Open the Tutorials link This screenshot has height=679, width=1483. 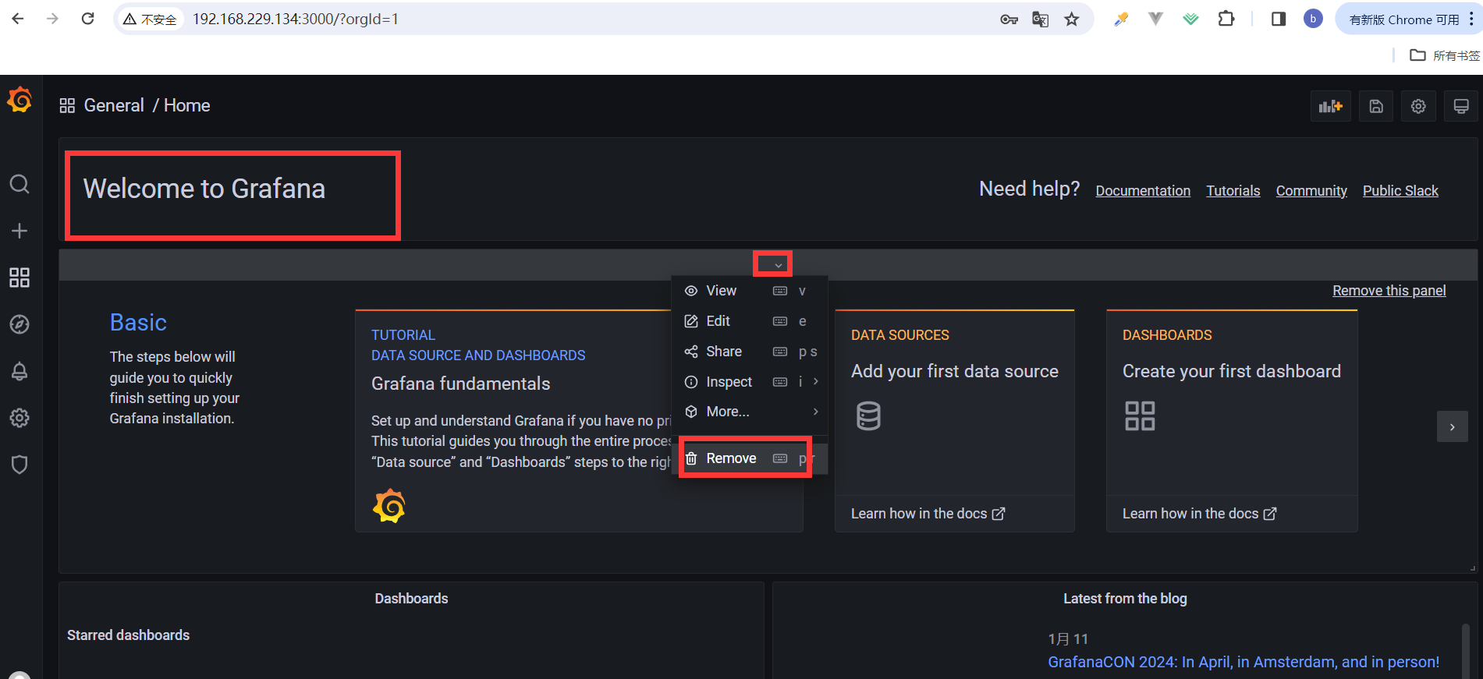click(x=1233, y=191)
